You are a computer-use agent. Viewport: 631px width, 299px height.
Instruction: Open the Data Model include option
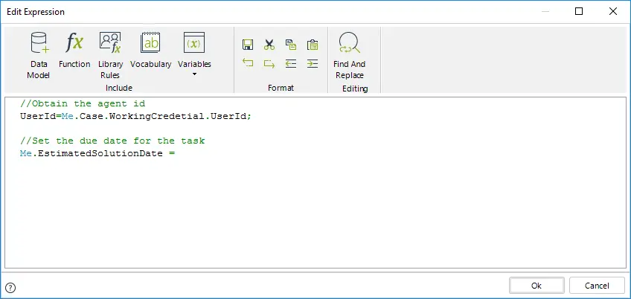[x=39, y=56]
